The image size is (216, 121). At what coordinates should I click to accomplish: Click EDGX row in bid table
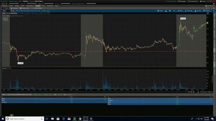coord(54,100)
